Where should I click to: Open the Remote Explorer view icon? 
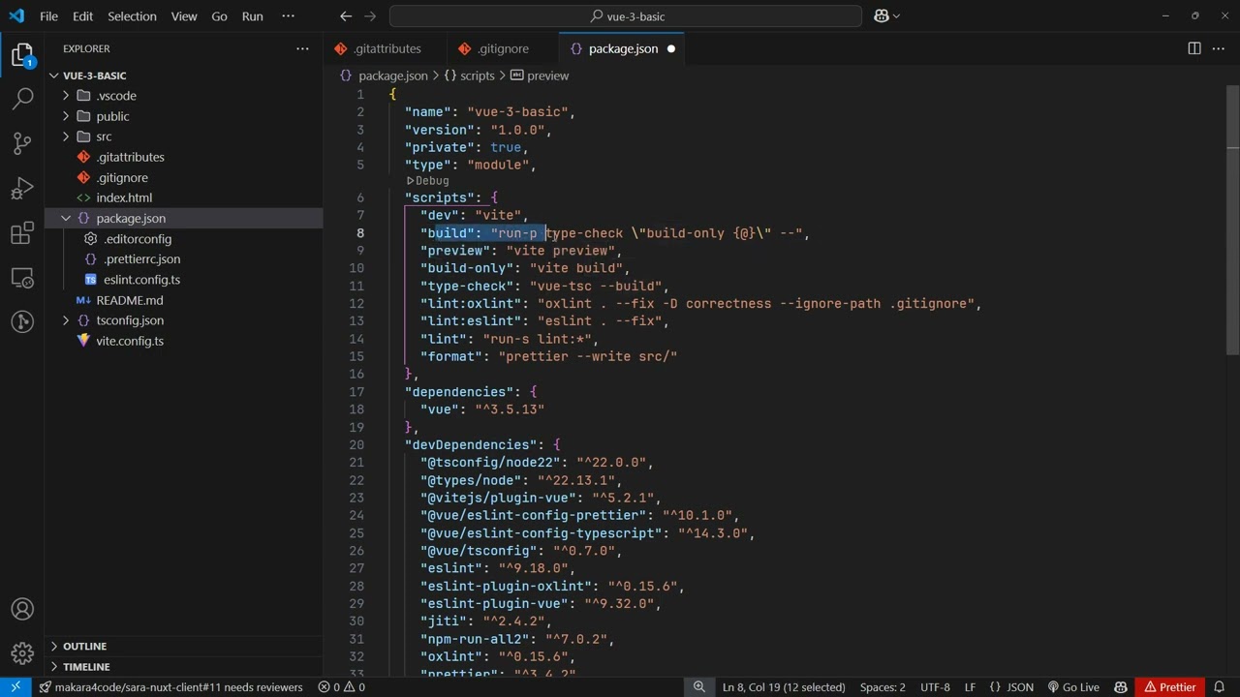(22, 278)
